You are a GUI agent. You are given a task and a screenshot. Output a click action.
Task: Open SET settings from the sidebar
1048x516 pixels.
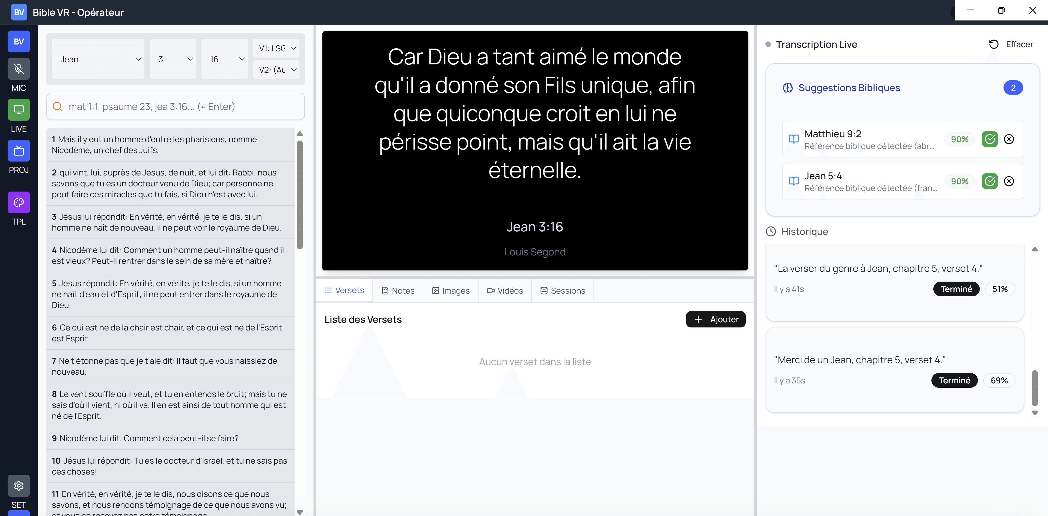[18, 485]
